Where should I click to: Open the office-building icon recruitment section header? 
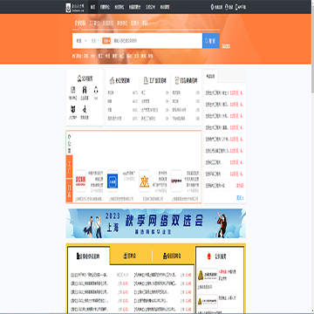click(x=119, y=80)
